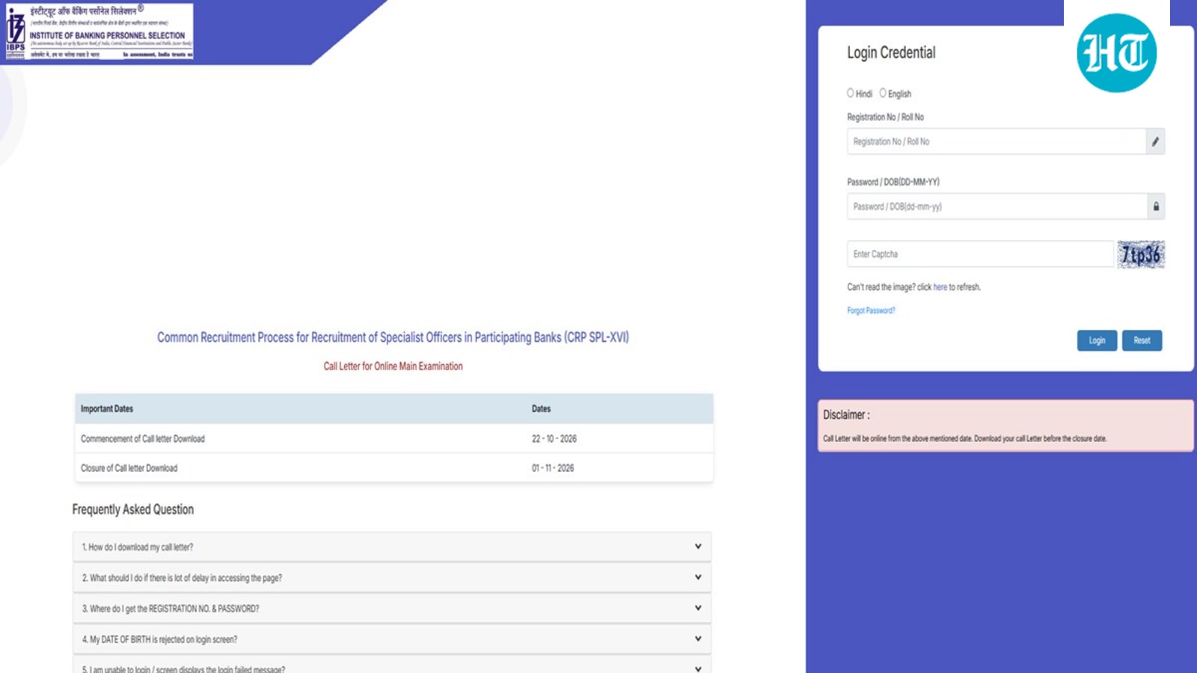Viewport: 1197px width, 673px height.
Task: Click the lock icon beside Password field
Action: [x=1156, y=206]
